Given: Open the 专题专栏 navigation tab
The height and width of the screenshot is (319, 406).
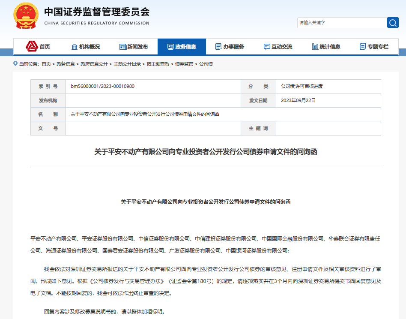Looking at the screenshot, I should (374, 47).
